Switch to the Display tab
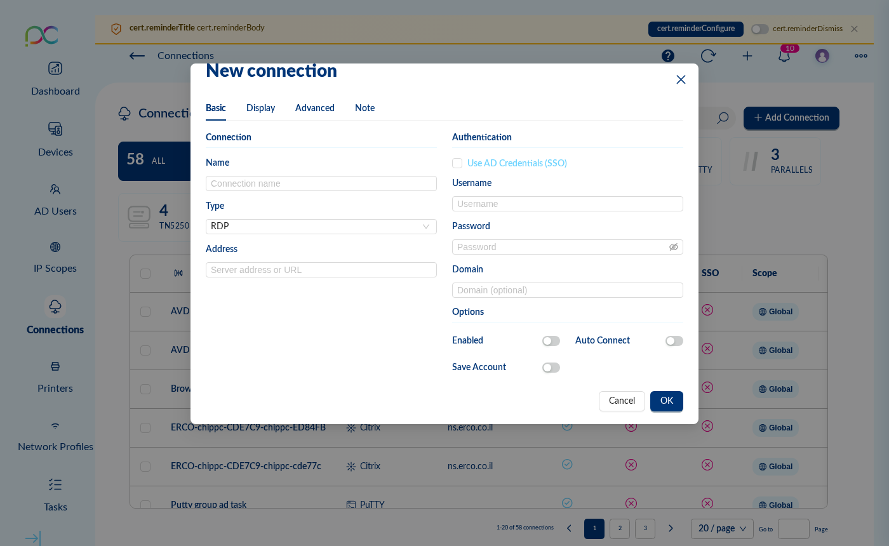Screen dimensions: 889x546 pyautogui.click(x=260, y=108)
